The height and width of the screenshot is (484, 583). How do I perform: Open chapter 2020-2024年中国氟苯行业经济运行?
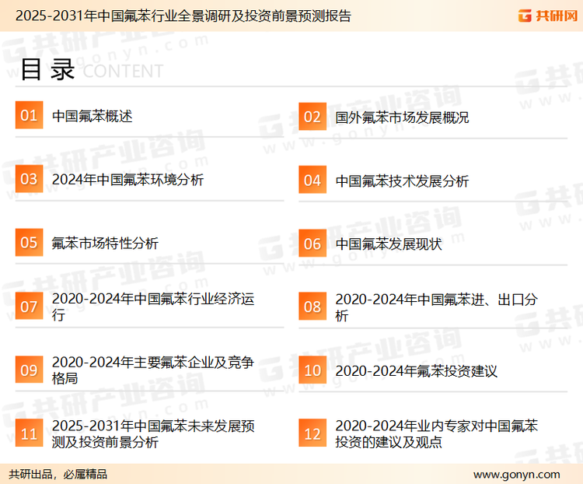click(x=153, y=307)
